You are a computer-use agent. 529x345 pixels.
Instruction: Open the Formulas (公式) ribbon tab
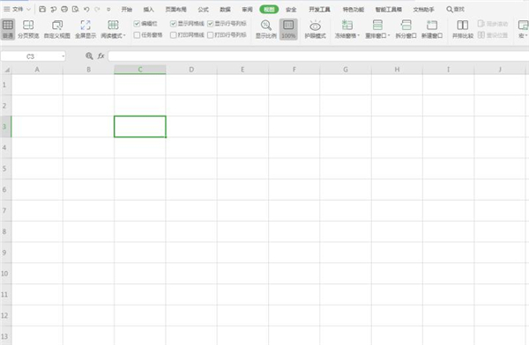tap(203, 10)
